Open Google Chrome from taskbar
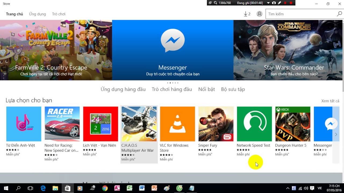The height and width of the screenshot is (193, 344). click(105, 188)
